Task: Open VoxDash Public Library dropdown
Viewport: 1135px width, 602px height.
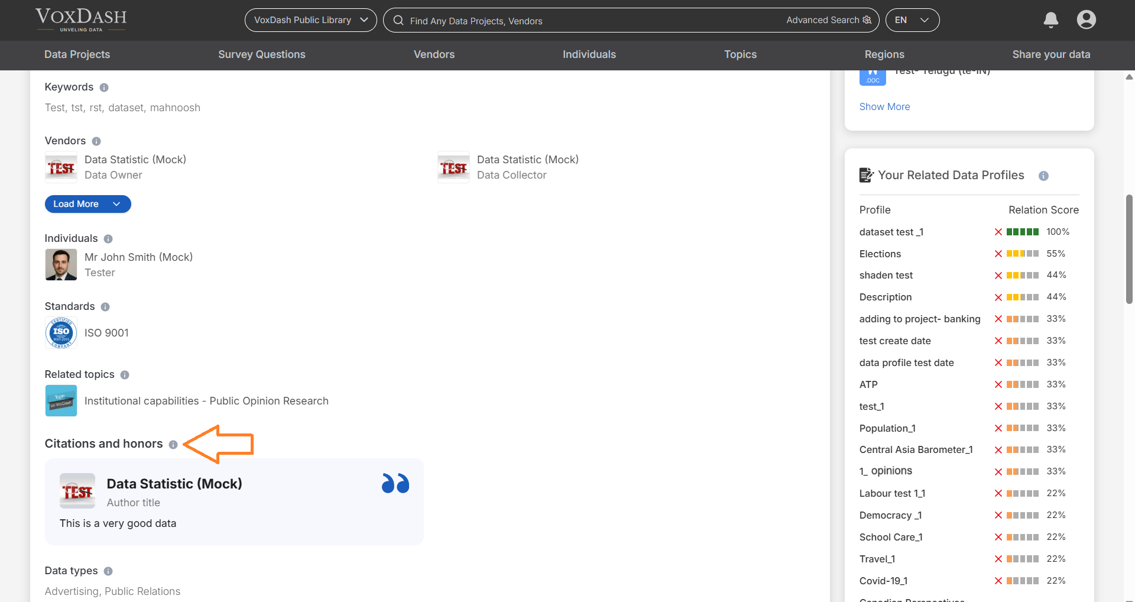Action: pyautogui.click(x=310, y=20)
